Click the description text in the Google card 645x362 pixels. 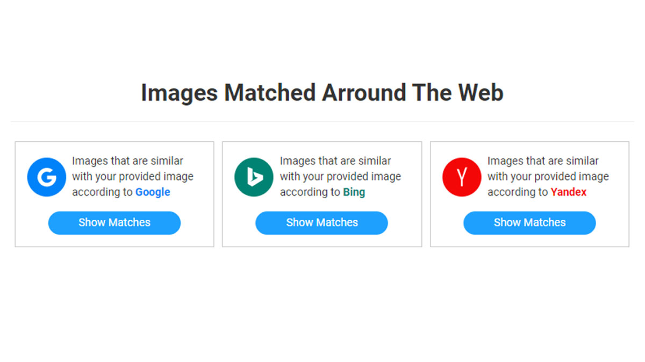tap(133, 176)
